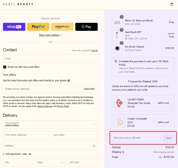Check out with Google Pay
Image resolution: width=178 pixels, height=168 pixels.
coord(86,27)
